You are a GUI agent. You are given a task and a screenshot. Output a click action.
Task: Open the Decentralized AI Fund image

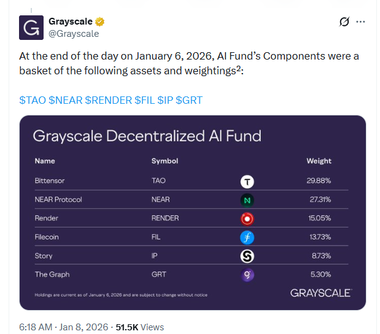193,212
